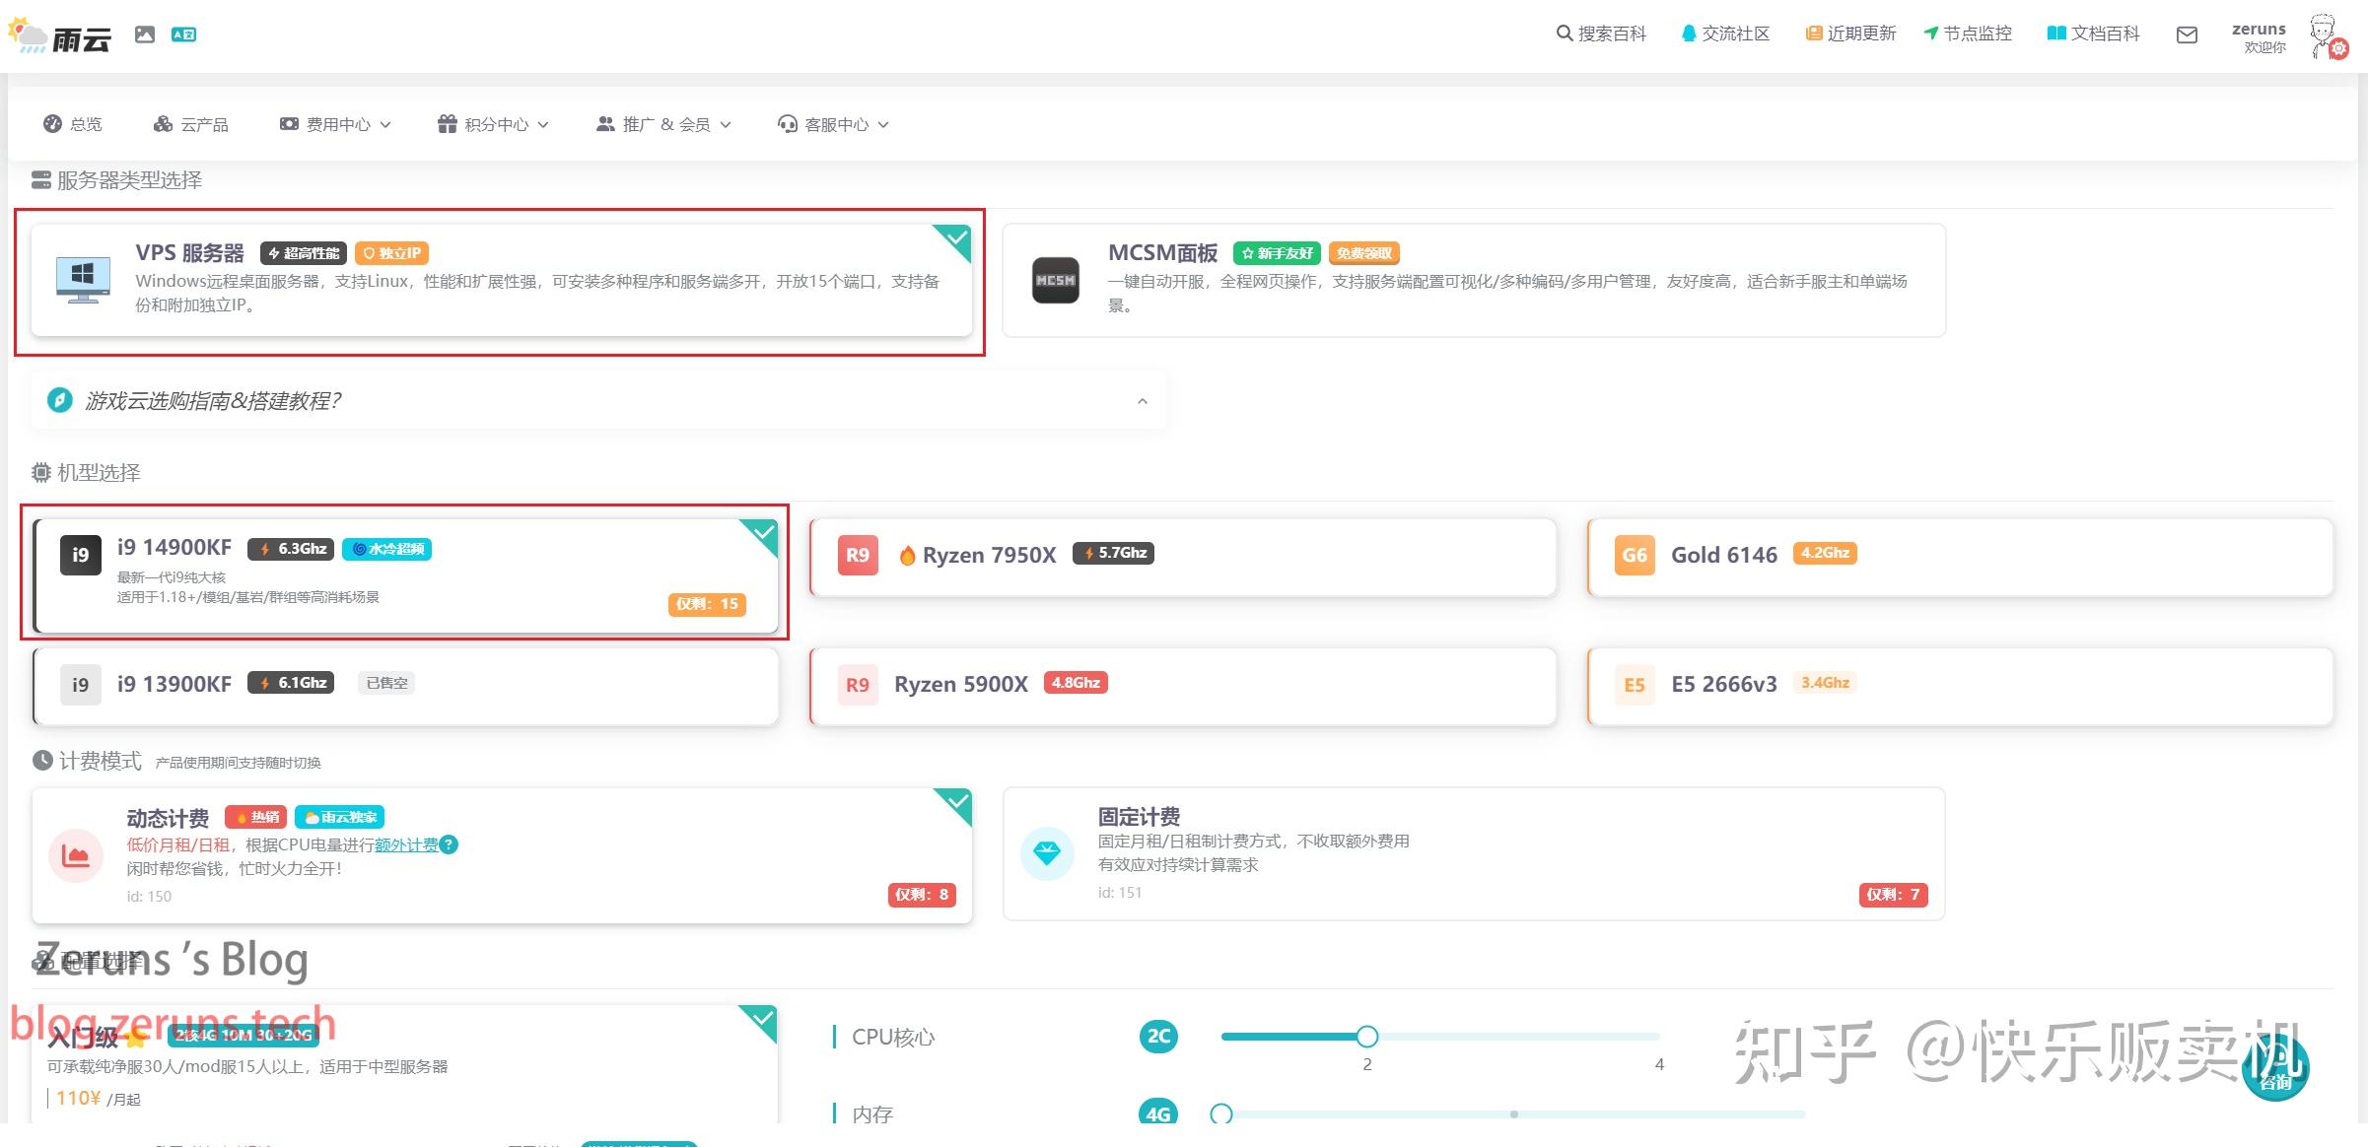Click the MCSM面板 panel icon

point(1055,280)
